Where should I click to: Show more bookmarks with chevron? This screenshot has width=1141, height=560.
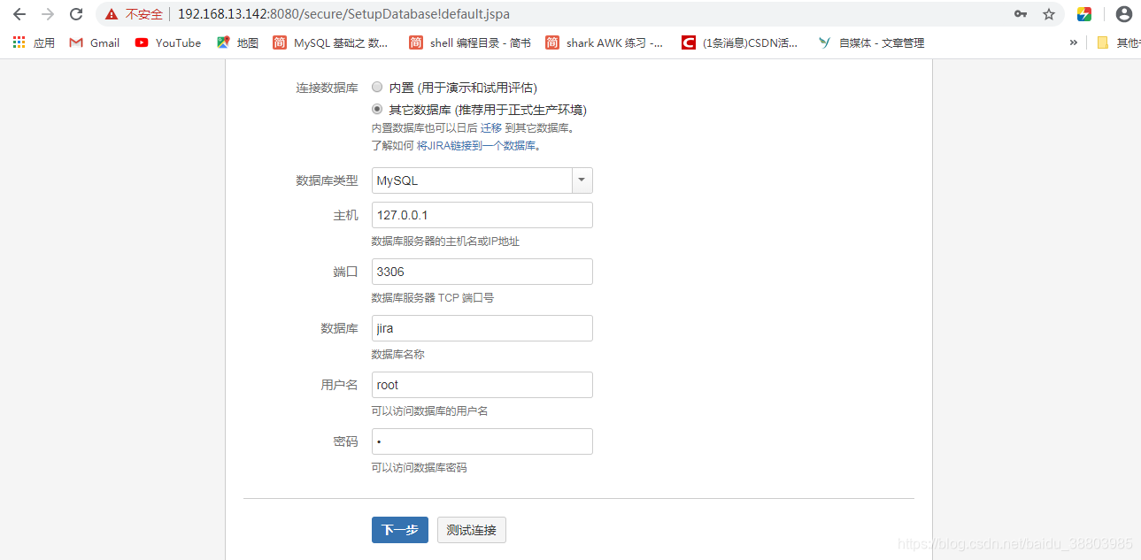click(x=1074, y=42)
